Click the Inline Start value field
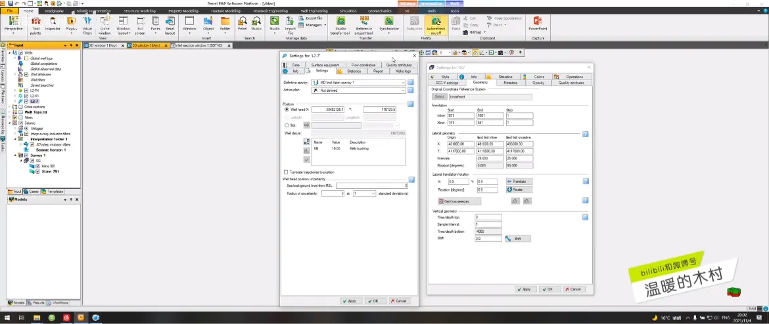This screenshot has height=324, width=769. [x=460, y=116]
